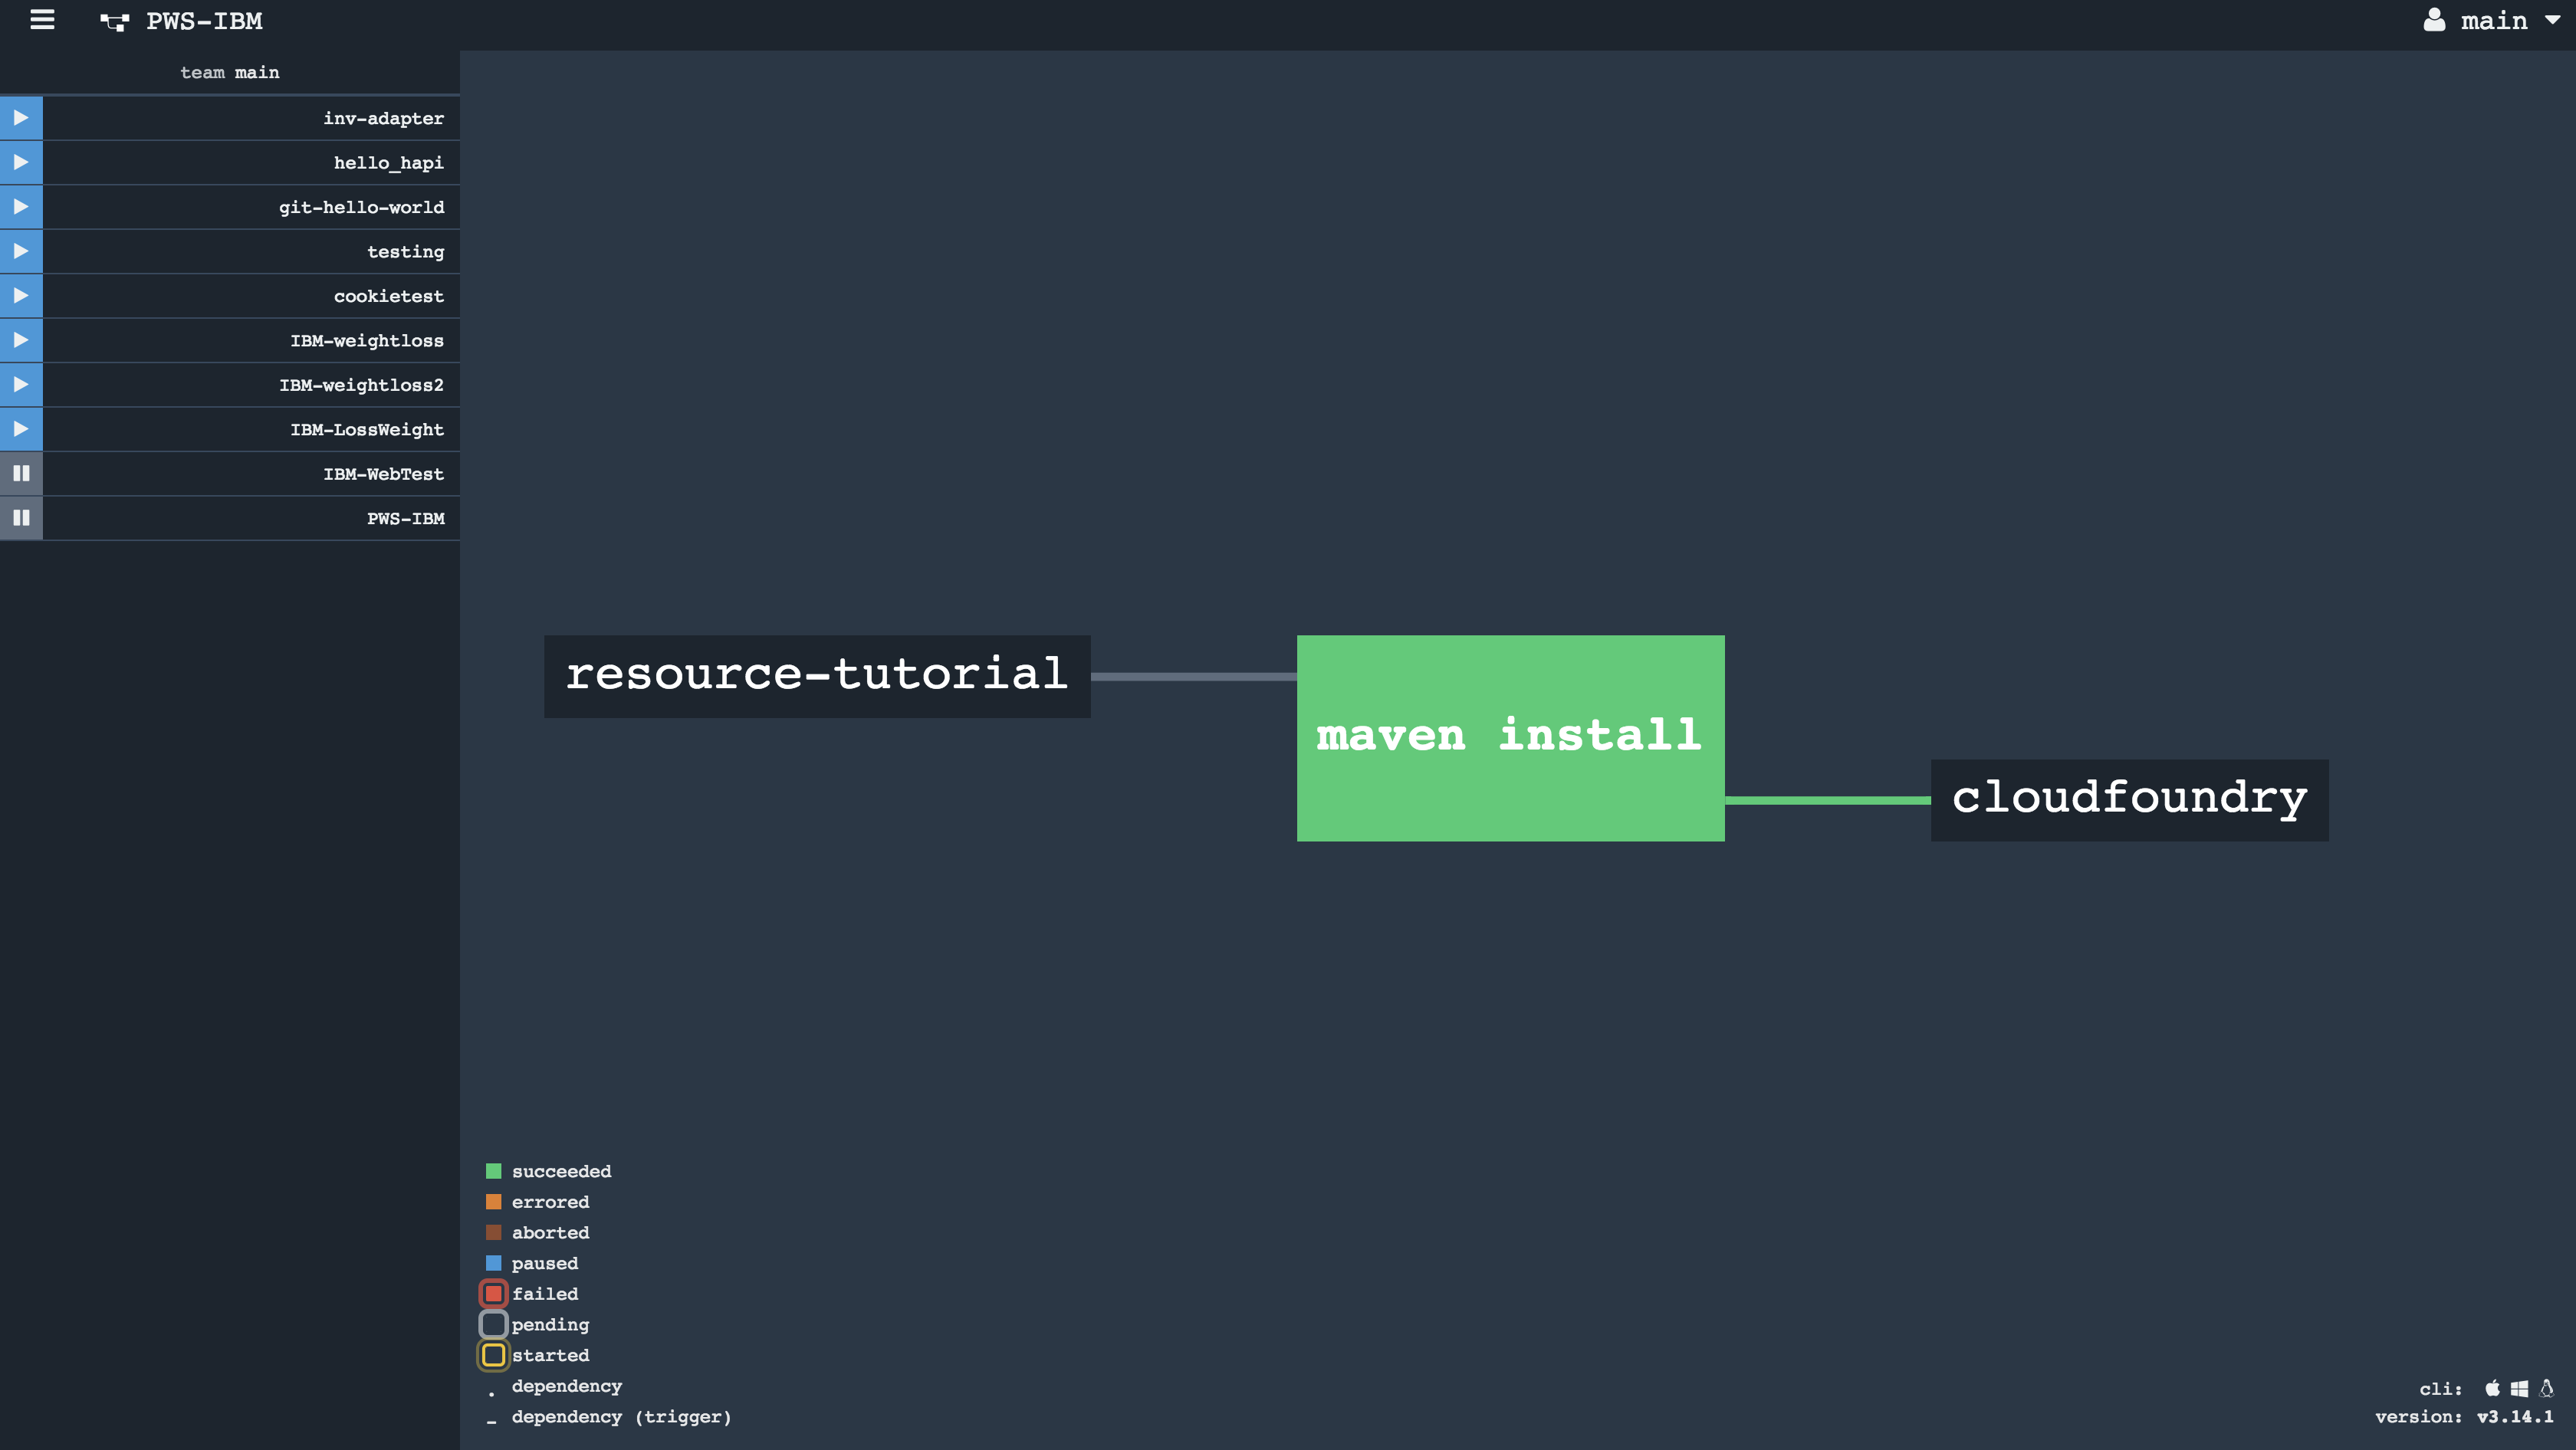Click the IBM-LossWeight pipeline play icon

point(21,428)
